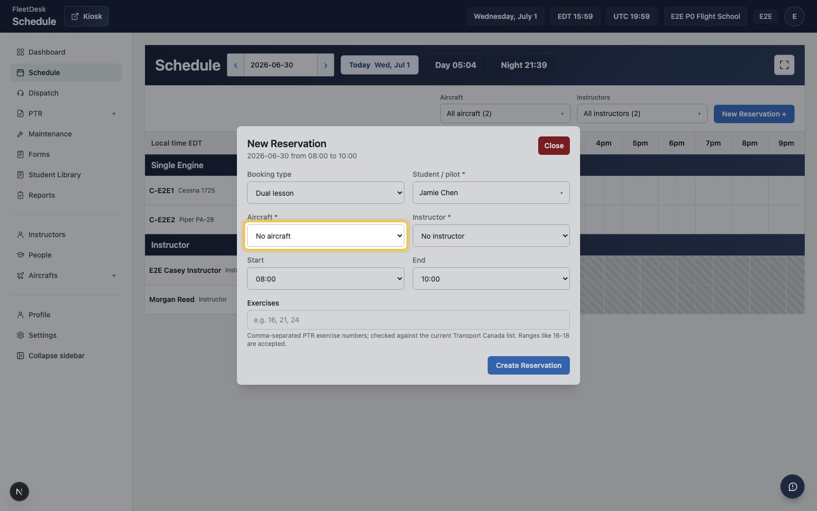Click the Morgan Reed instructor row
This screenshot has width=817, height=511.
[x=191, y=299]
